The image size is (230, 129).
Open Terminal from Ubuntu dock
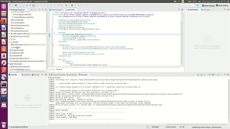(4, 85)
